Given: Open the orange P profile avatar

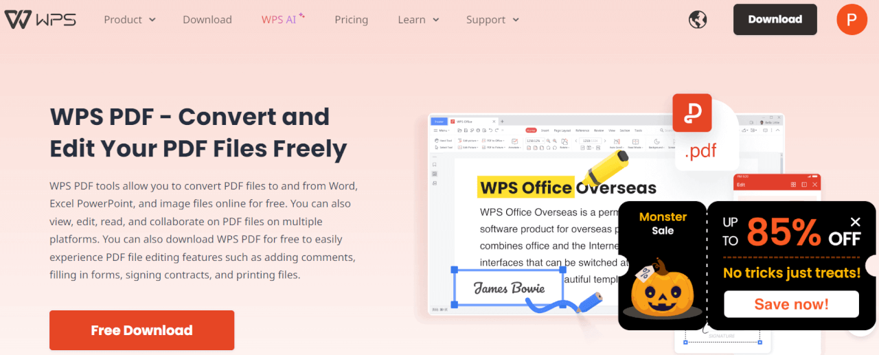Looking at the screenshot, I should [852, 19].
